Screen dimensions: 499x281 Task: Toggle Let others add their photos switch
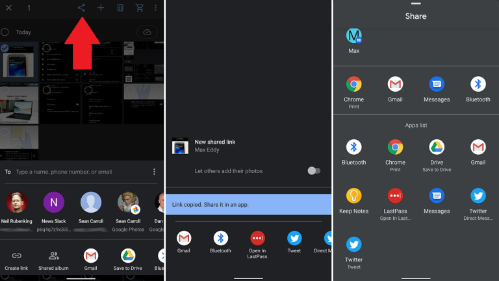314,171
